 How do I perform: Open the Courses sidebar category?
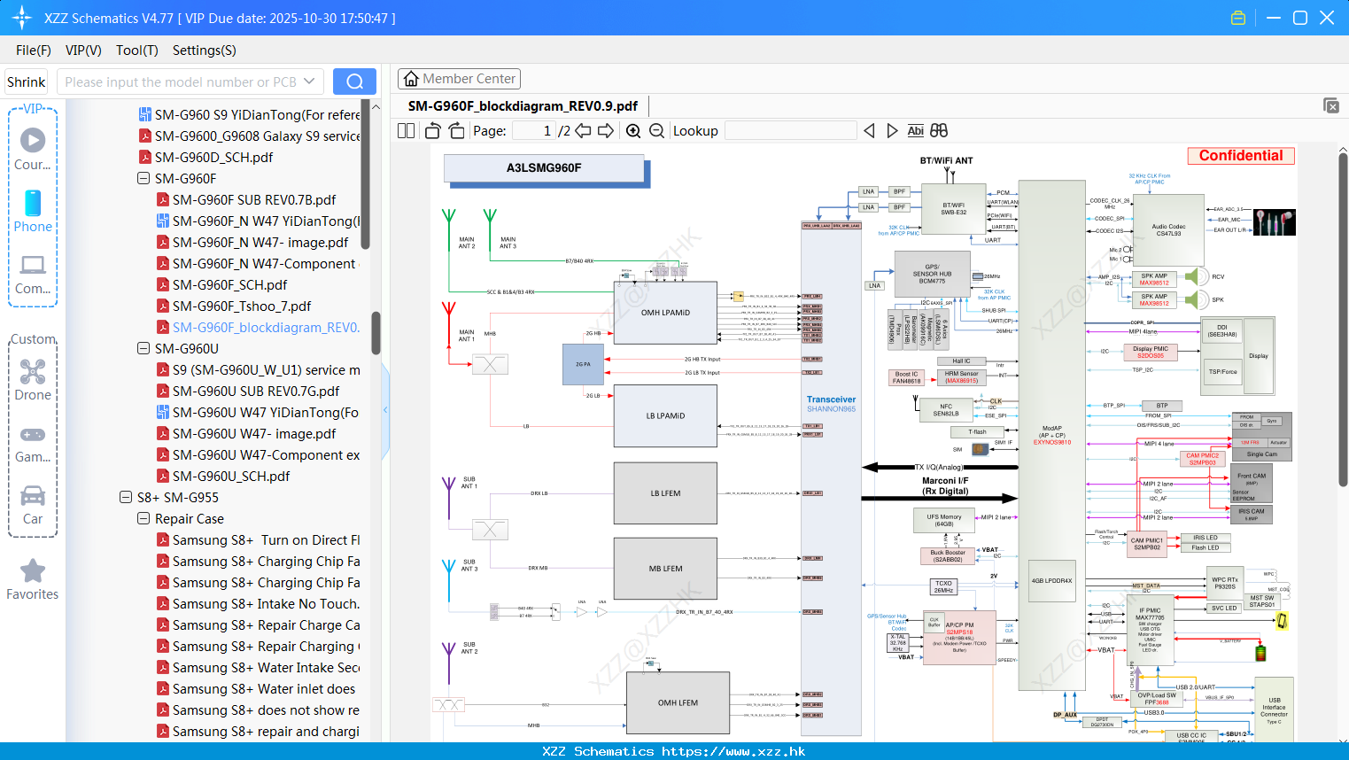pyautogui.click(x=33, y=150)
